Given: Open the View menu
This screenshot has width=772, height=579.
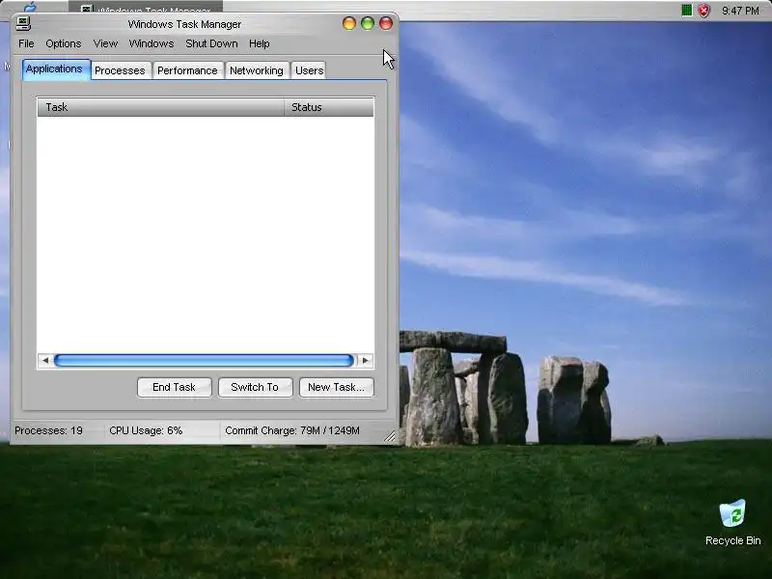Looking at the screenshot, I should point(105,43).
